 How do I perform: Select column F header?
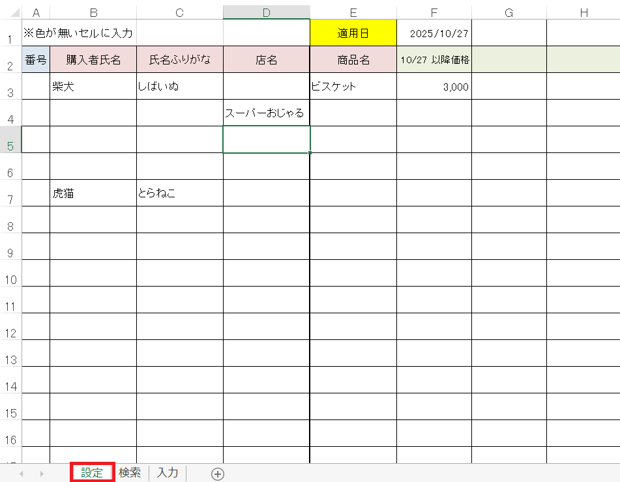click(x=434, y=12)
